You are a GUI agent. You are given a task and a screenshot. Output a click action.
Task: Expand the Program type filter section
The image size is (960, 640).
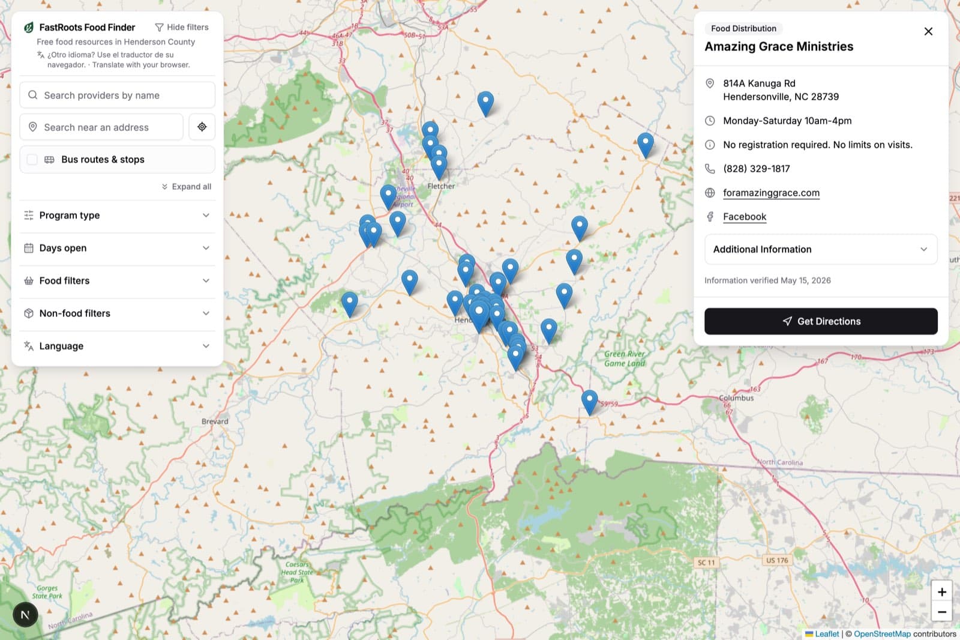pyautogui.click(x=117, y=216)
